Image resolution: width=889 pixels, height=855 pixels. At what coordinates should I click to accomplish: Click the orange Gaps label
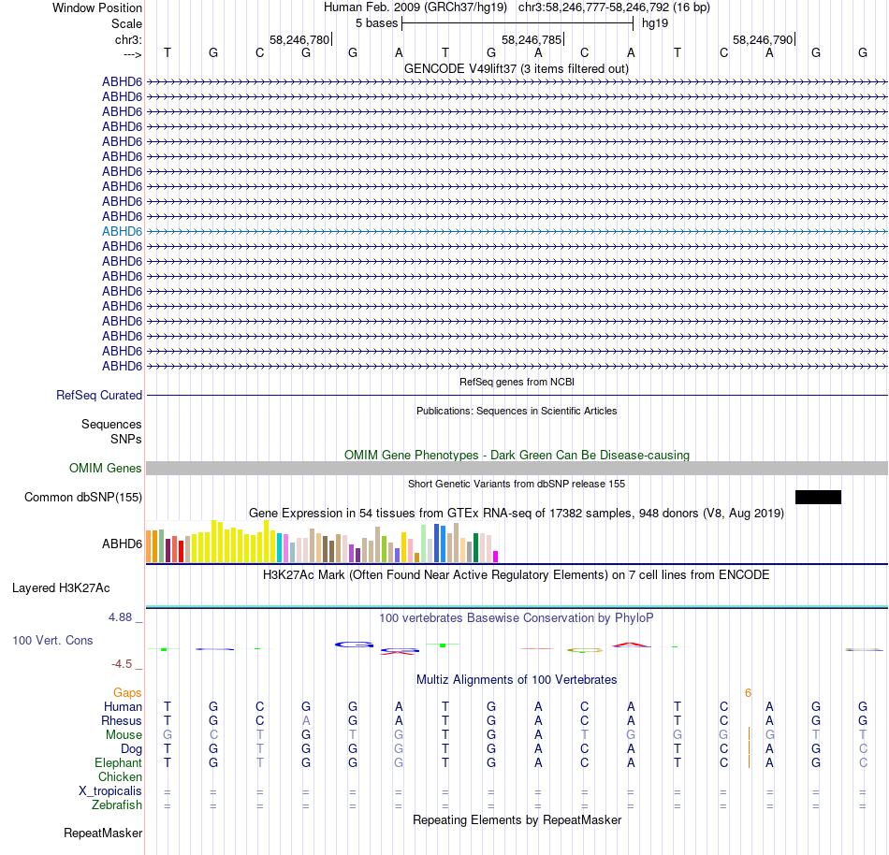point(127,692)
